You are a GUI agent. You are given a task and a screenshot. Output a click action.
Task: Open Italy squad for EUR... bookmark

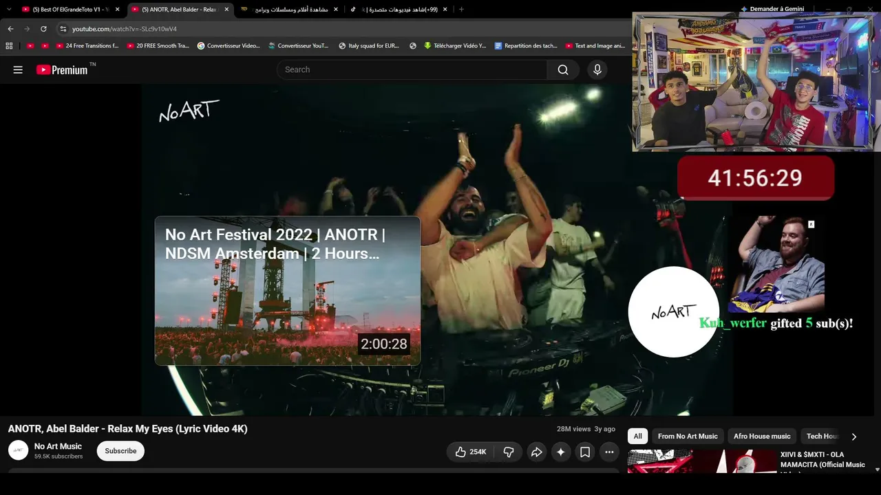pos(369,46)
